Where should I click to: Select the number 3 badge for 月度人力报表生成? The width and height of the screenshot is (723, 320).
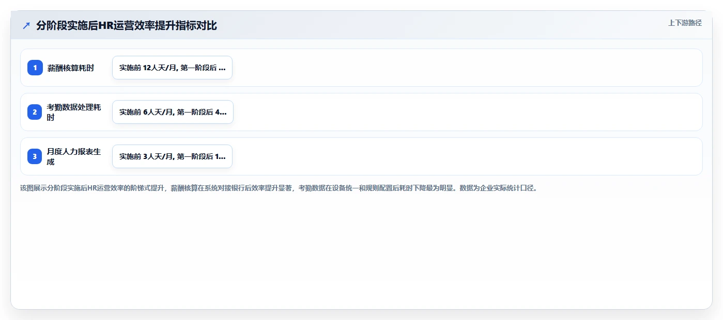coord(35,156)
